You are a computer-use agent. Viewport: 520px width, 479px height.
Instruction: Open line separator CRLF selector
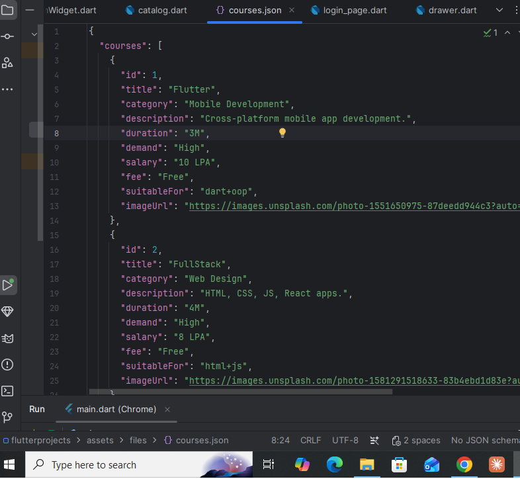click(x=310, y=441)
